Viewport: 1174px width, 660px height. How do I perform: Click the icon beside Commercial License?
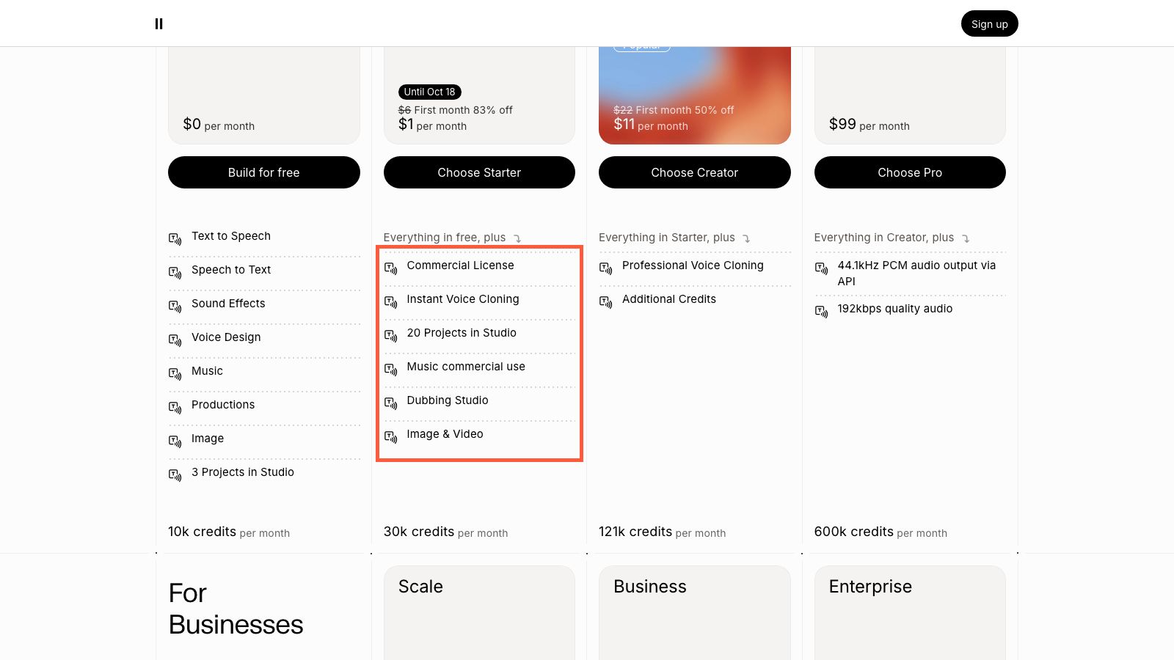390,268
